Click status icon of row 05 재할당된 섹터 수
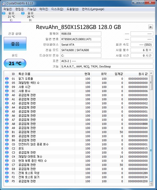This screenshot has width=157, height=190. (x=7, y=83)
